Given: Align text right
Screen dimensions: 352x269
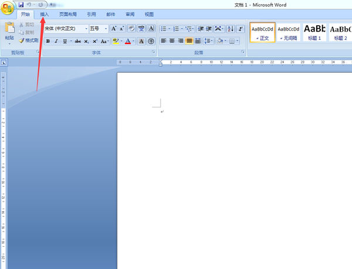Looking at the screenshot, I should click(181, 41).
